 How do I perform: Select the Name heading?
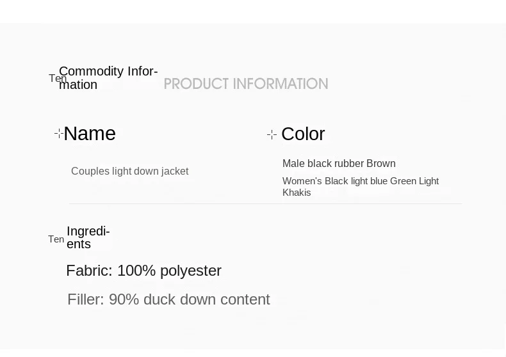pos(90,134)
